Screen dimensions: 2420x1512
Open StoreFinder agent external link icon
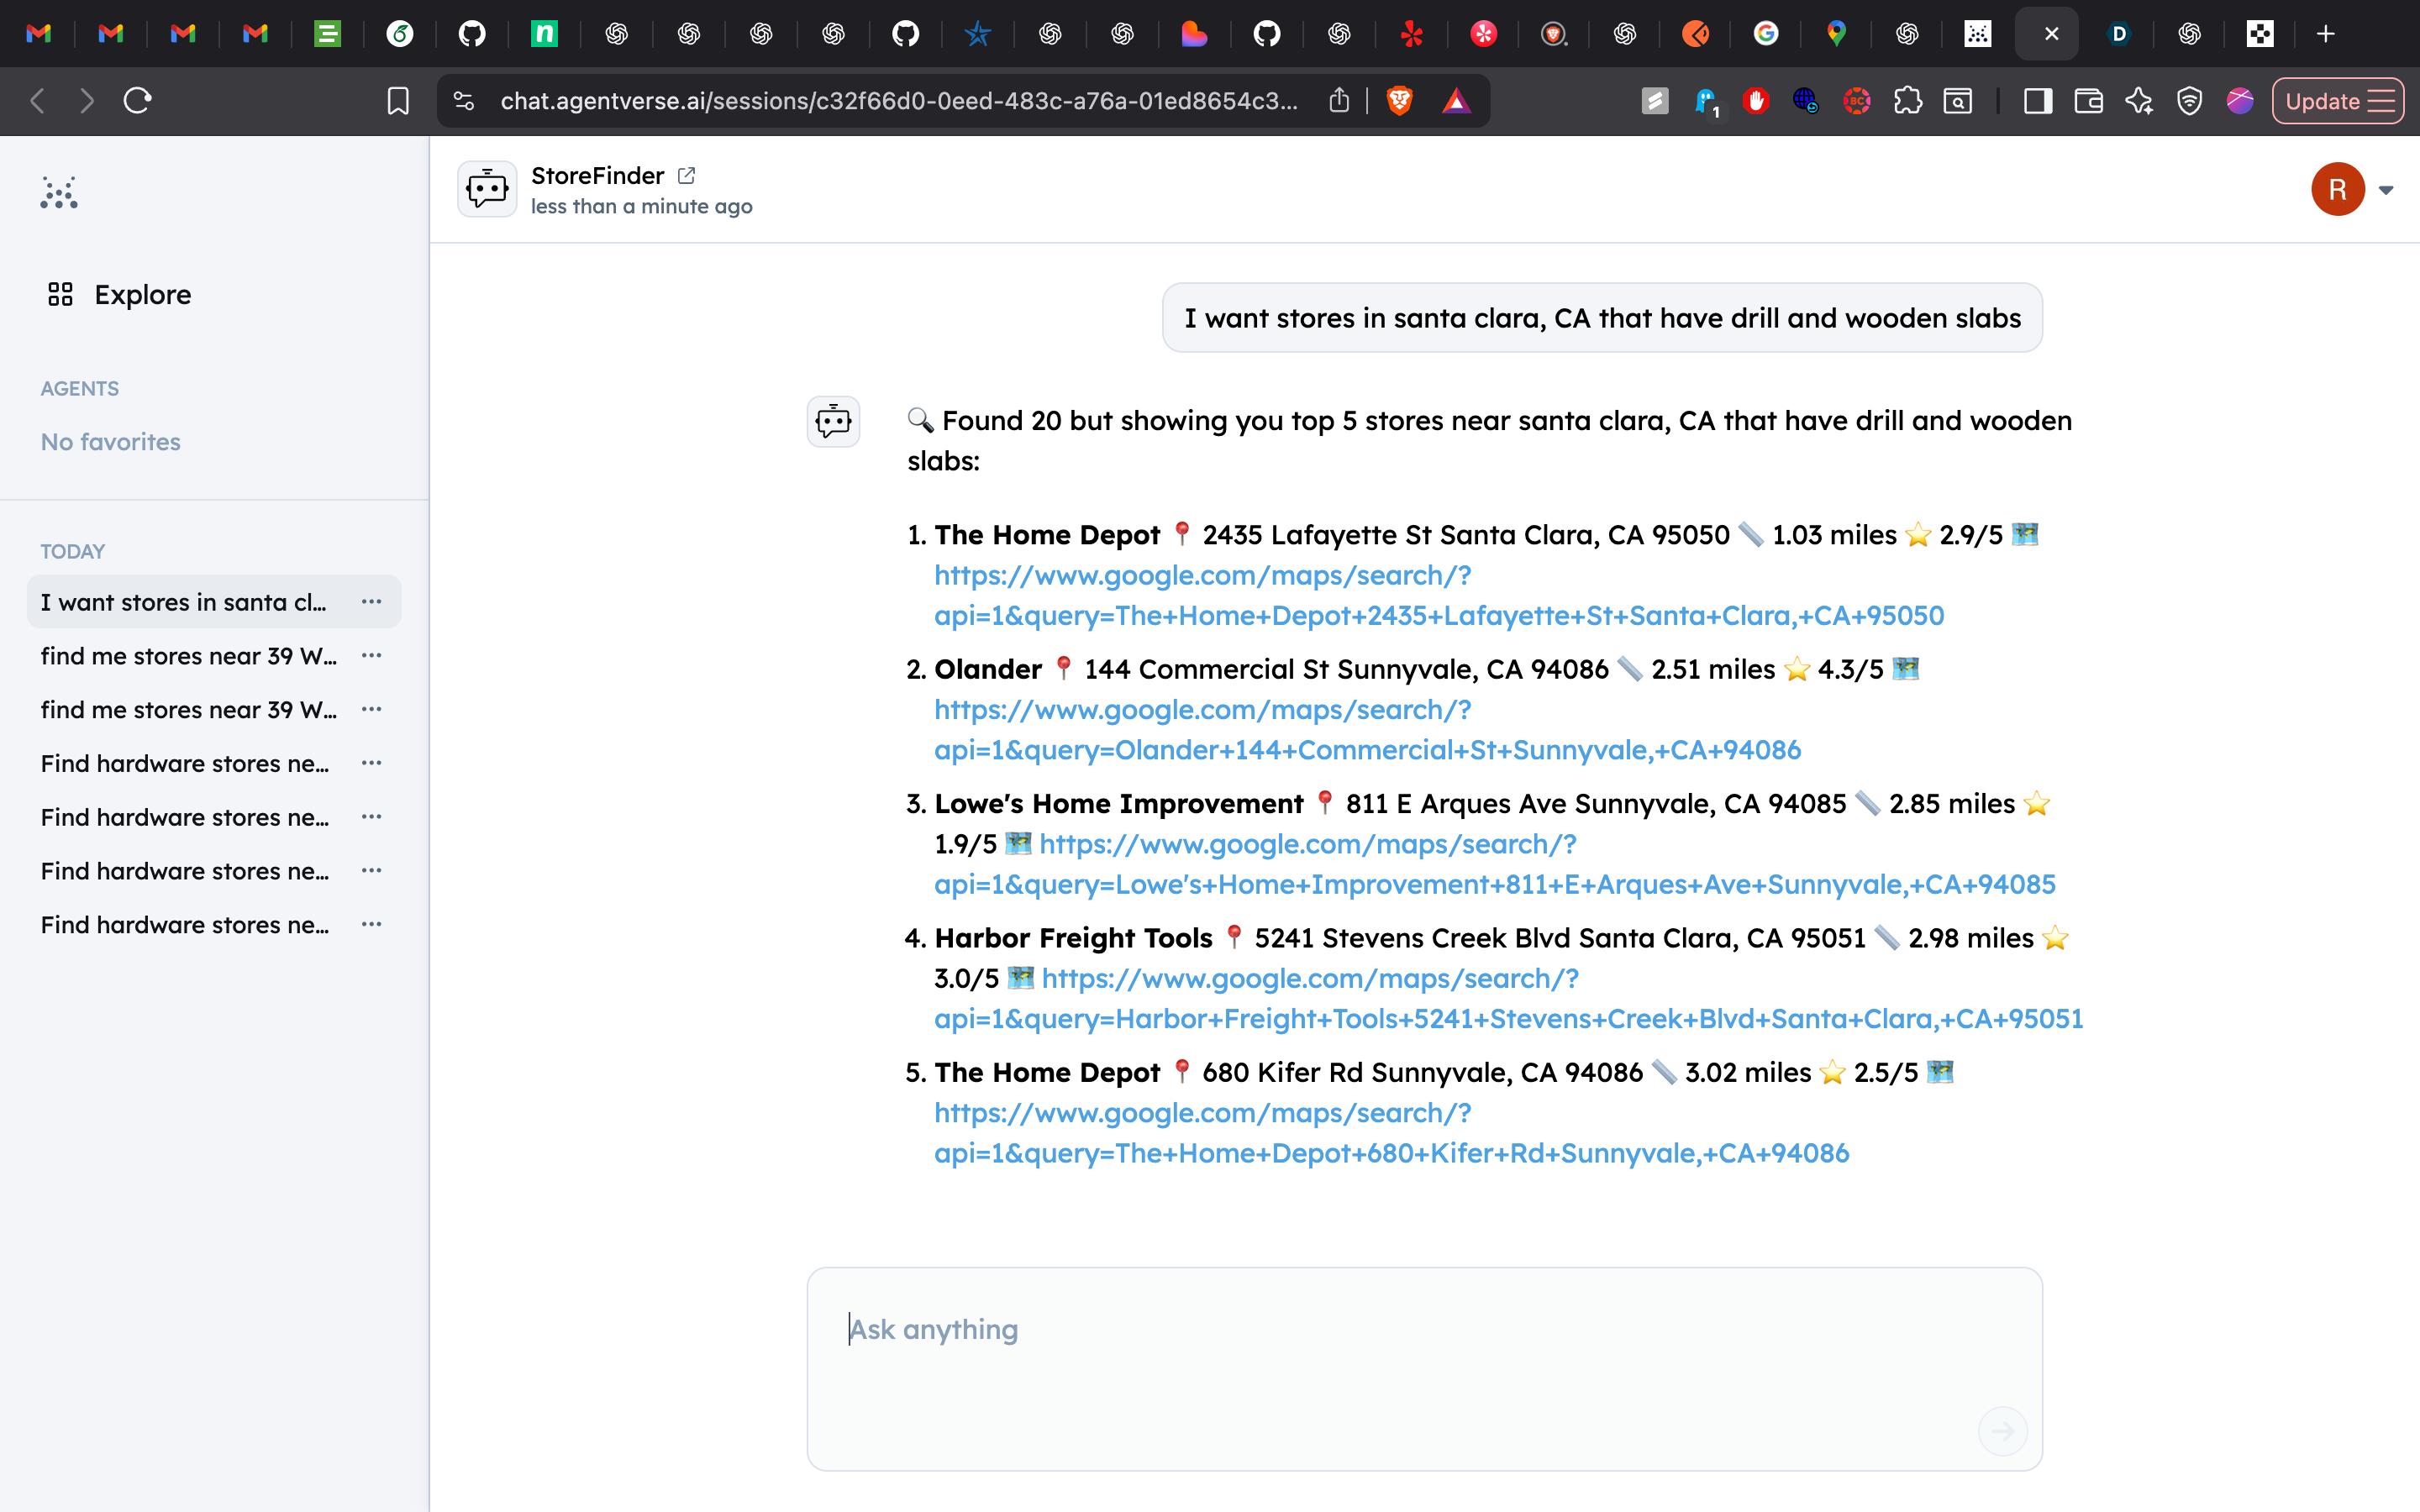(x=686, y=176)
